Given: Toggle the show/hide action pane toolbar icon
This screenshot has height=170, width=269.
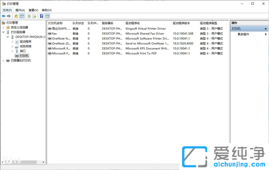Looking at the screenshot, I should point(48,16).
